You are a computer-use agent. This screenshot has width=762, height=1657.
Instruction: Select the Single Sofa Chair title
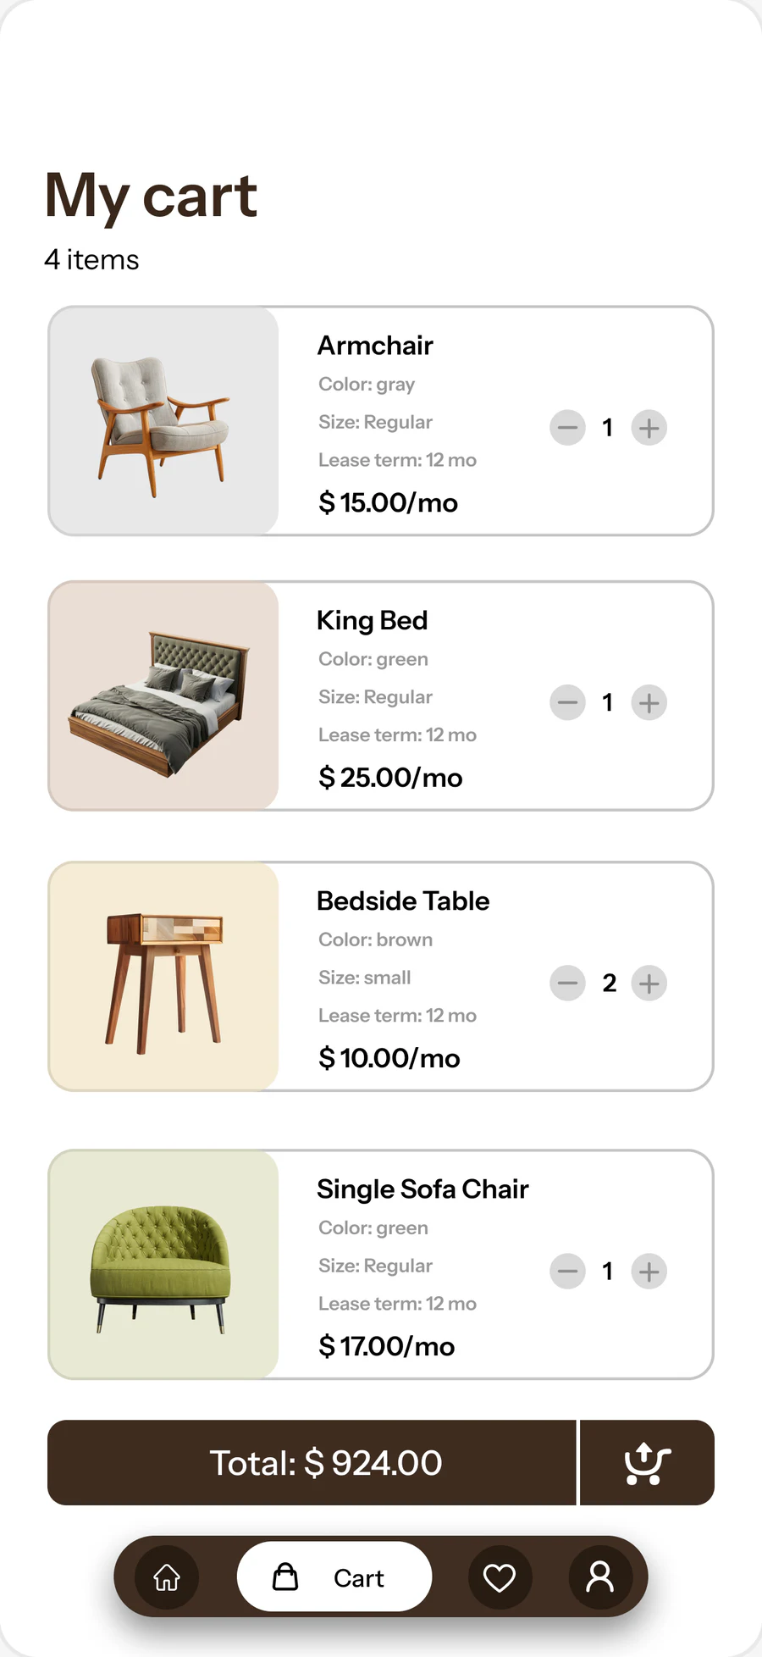coord(422,1189)
